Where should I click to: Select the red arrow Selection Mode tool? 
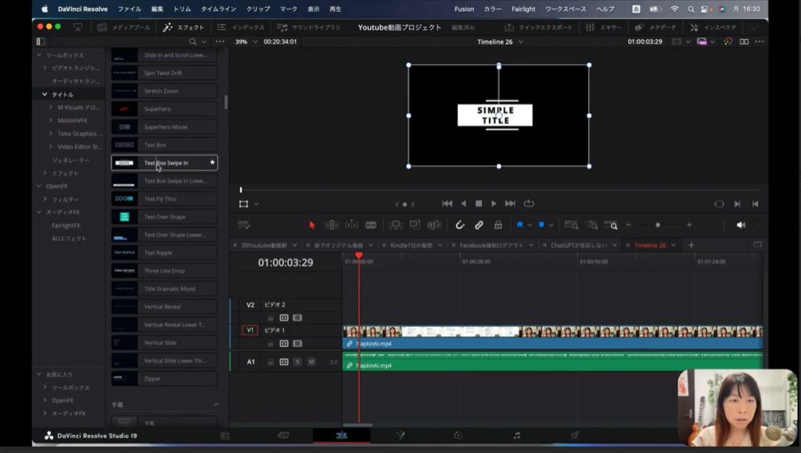pyautogui.click(x=312, y=225)
